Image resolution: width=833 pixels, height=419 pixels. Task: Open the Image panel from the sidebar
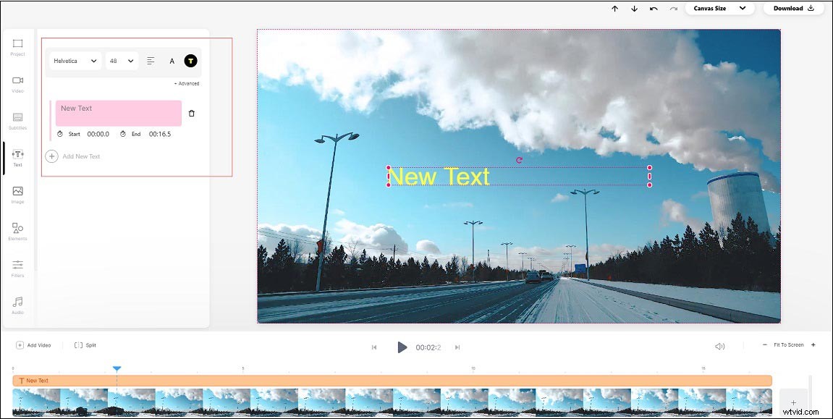pyautogui.click(x=17, y=195)
